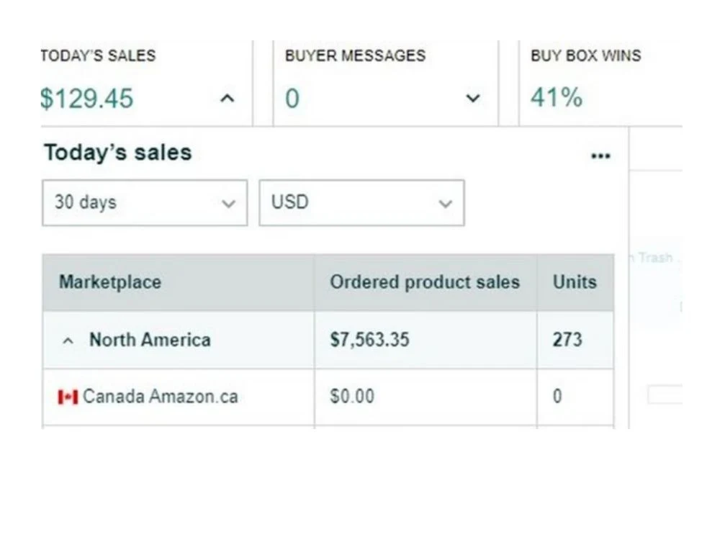
Task: Open the three-dot options menu
Action: (600, 156)
